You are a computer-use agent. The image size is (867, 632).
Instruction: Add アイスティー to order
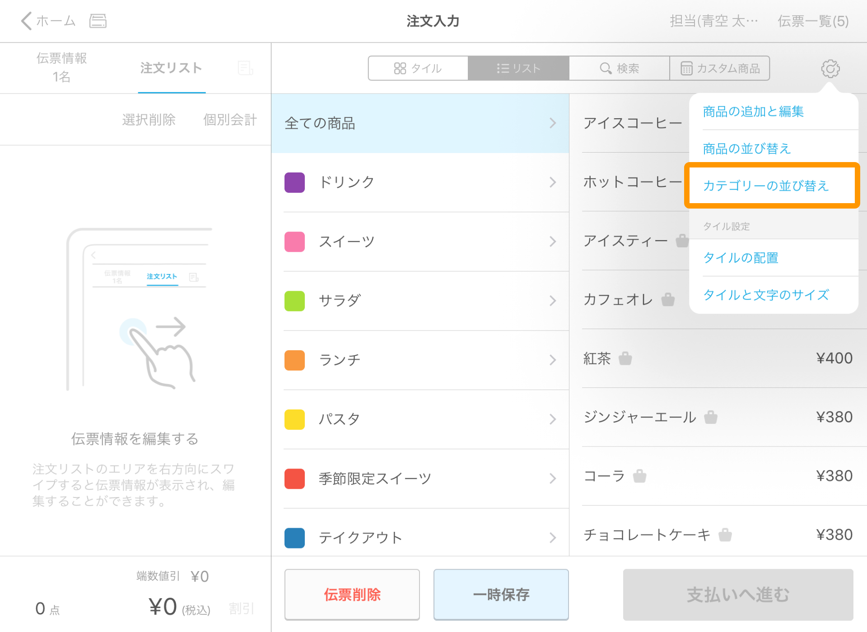point(626,241)
